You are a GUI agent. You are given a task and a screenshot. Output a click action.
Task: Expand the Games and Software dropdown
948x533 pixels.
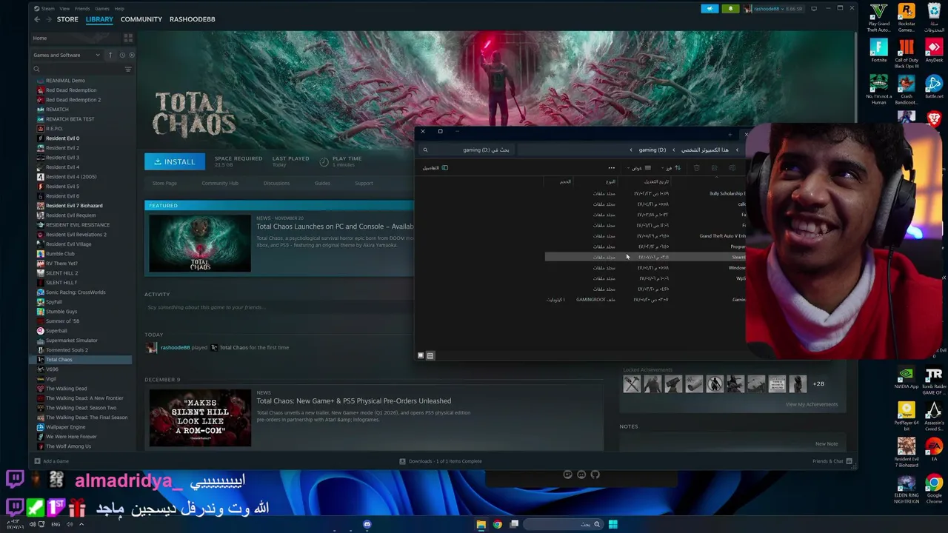(x=66, y=55)
